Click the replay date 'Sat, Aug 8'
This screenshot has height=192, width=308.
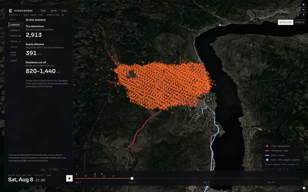click(21, 180)
